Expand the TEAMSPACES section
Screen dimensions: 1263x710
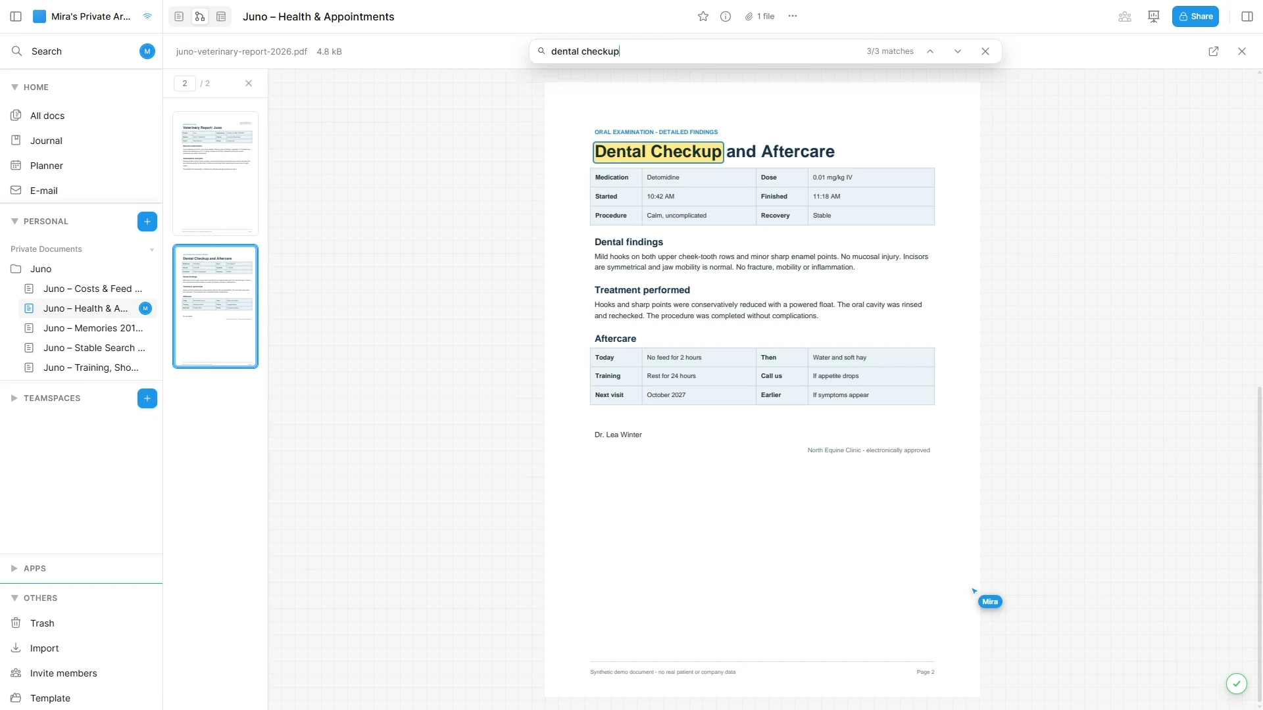tap(14, 398)
